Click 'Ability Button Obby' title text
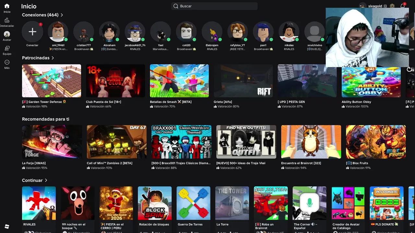 pos(356,102)
